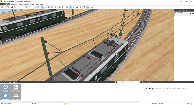Rename layer with pencil icon in layers panel
This screenshot has width=194, height=105.
[x=181, y=10]
